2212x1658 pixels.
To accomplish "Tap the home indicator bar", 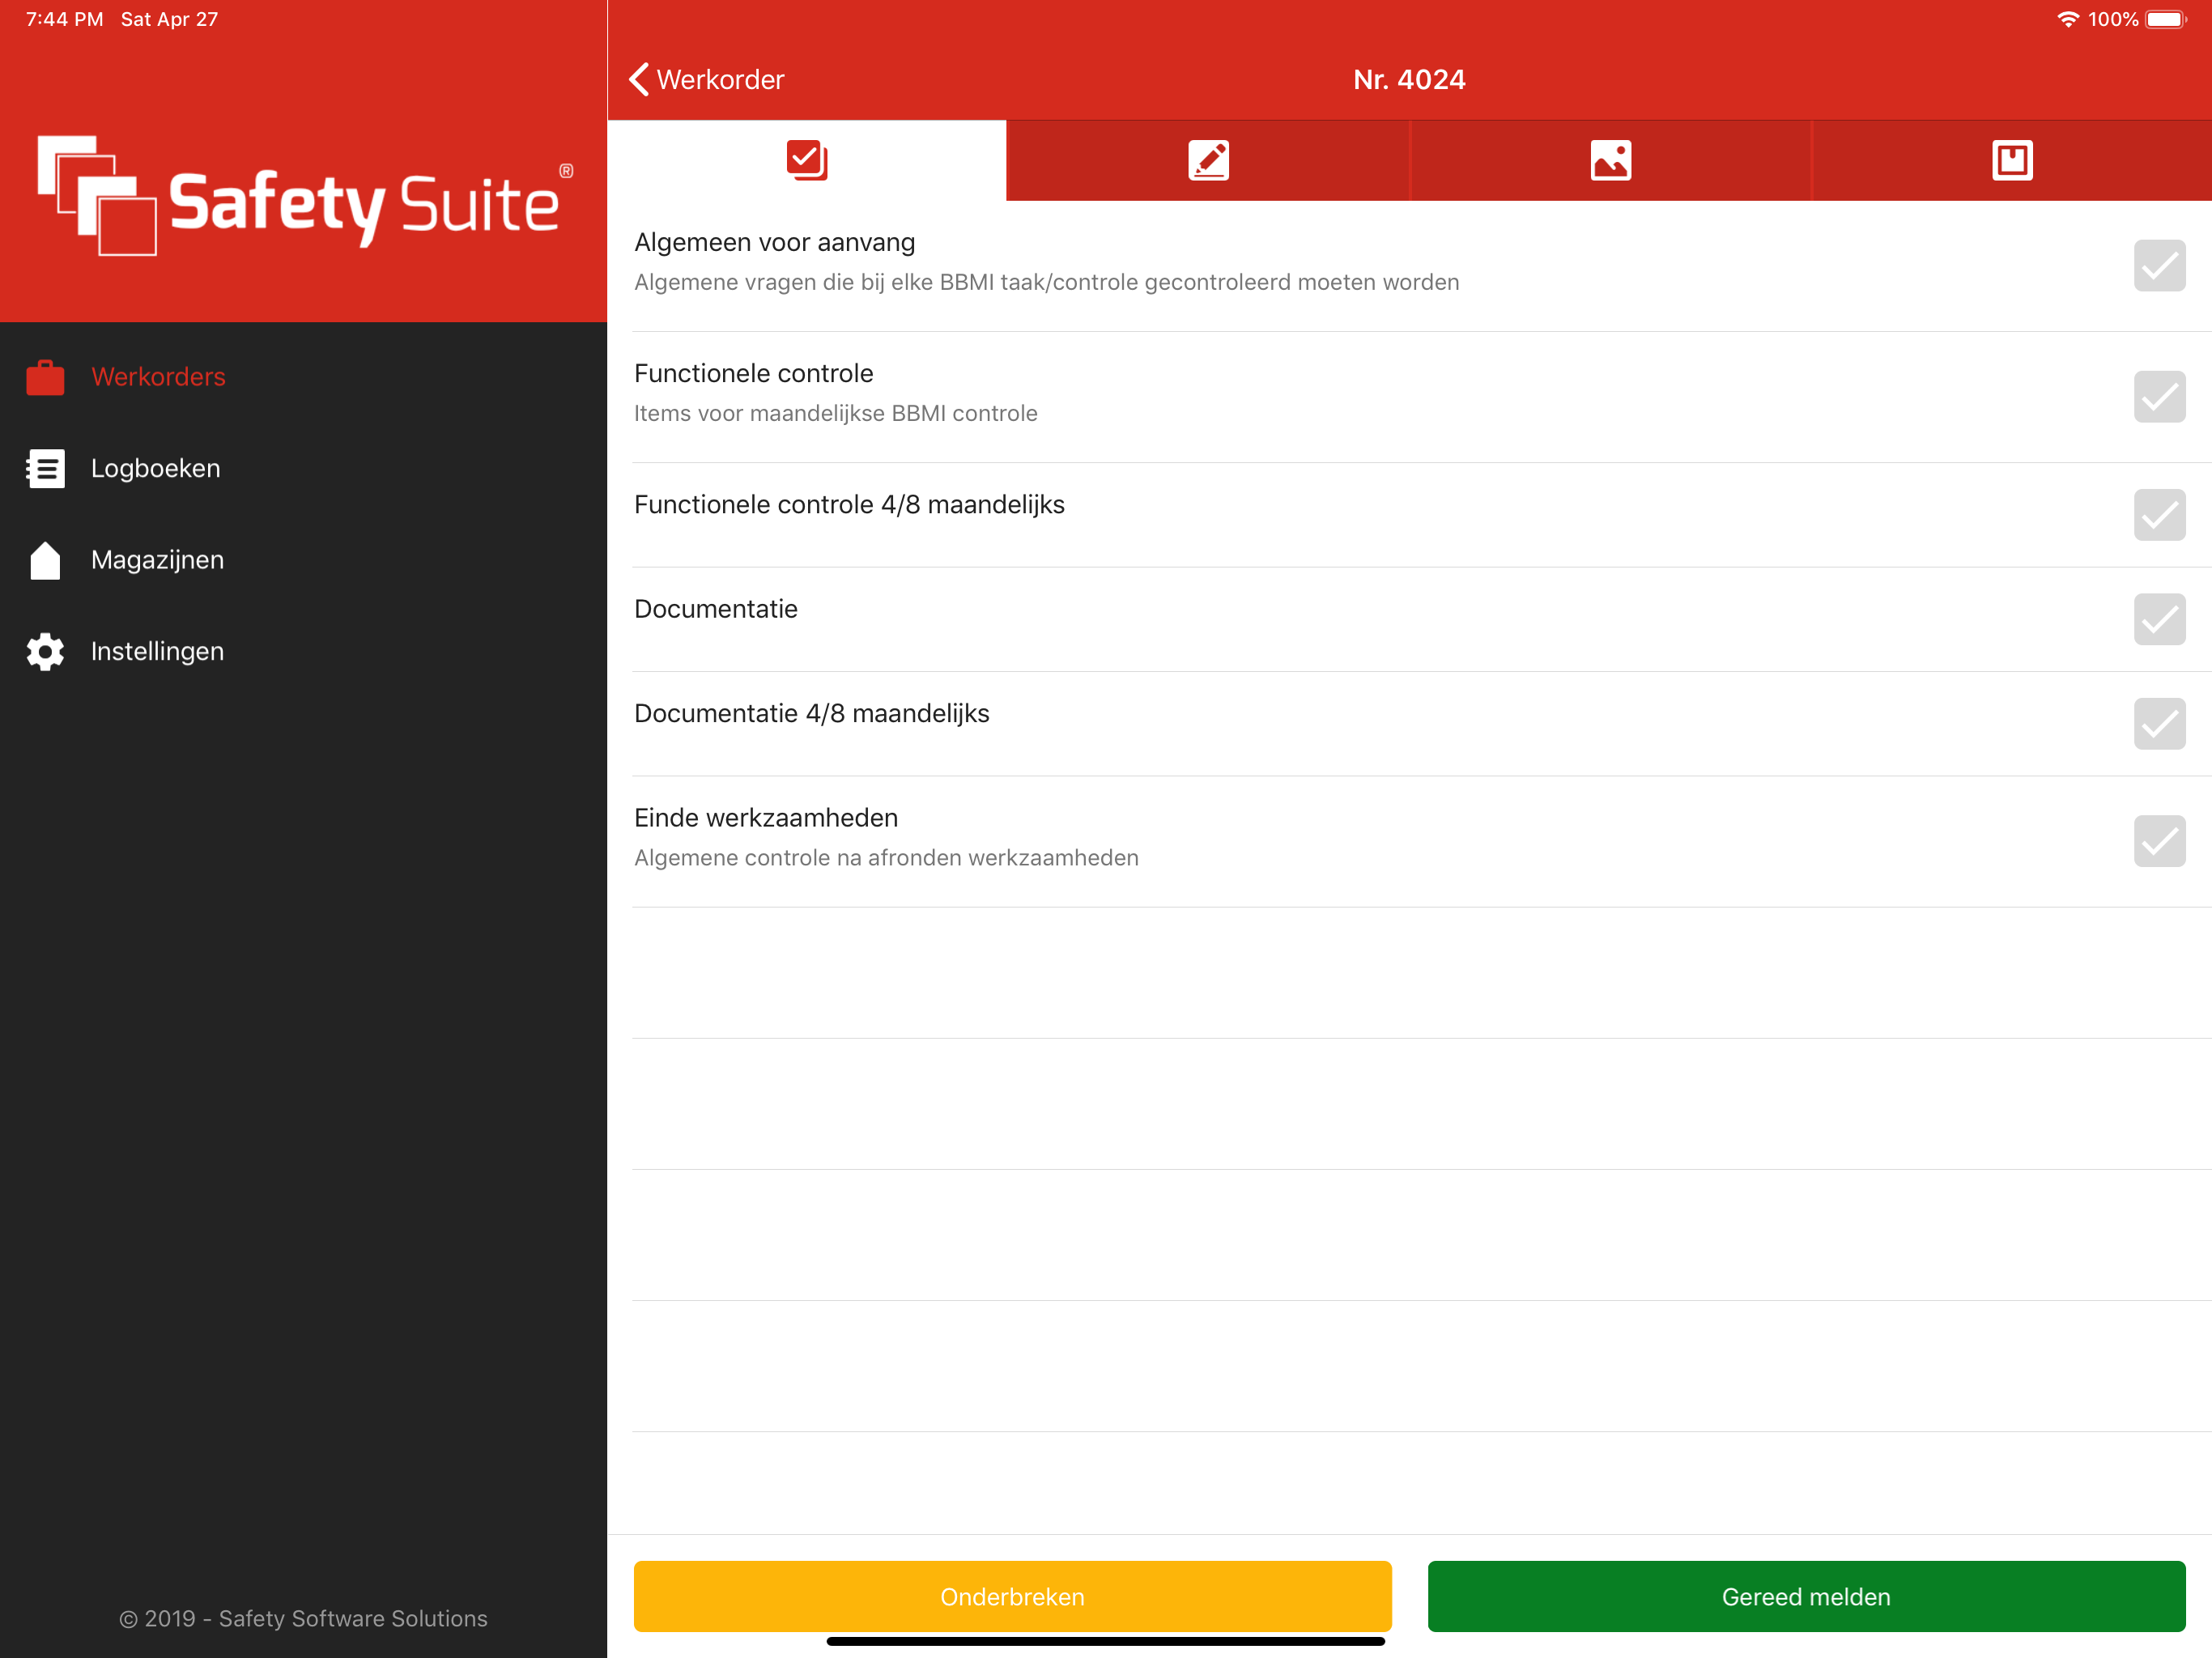I will (1105, 1641).
